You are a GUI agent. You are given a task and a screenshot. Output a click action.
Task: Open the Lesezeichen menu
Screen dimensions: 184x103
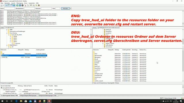(x=32, y=3)
